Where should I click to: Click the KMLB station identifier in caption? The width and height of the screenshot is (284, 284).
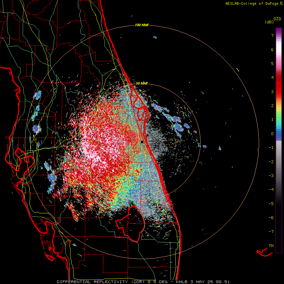(x=181, y=282)
